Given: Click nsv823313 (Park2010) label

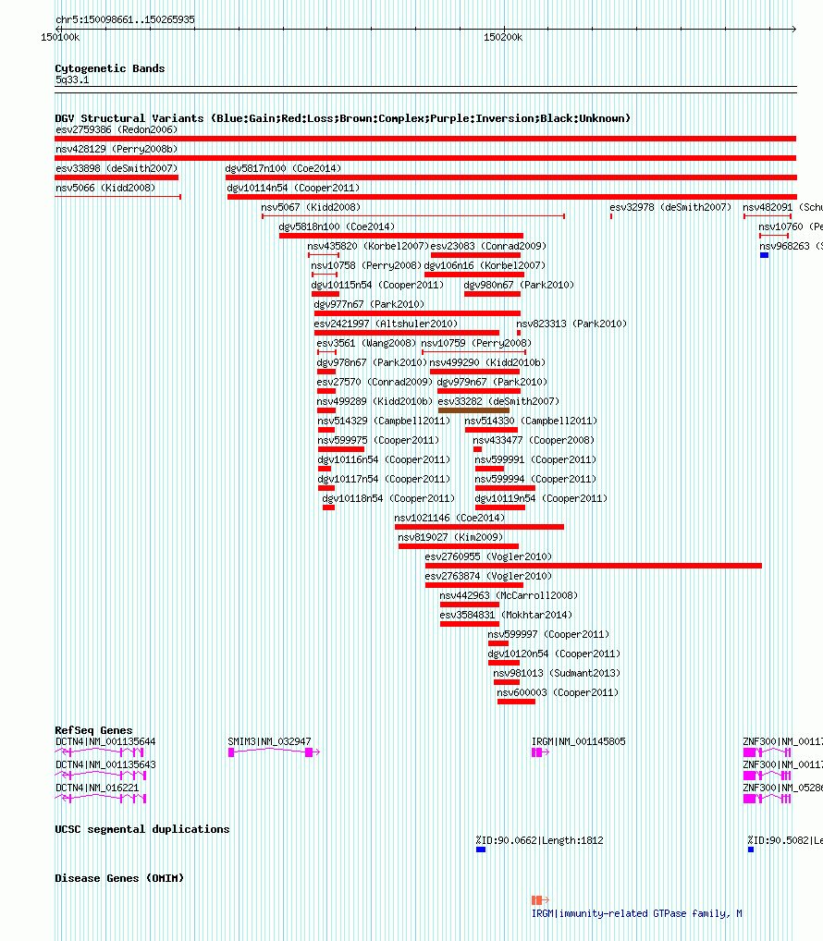Looking at the screenshot, I should [571, 324].
